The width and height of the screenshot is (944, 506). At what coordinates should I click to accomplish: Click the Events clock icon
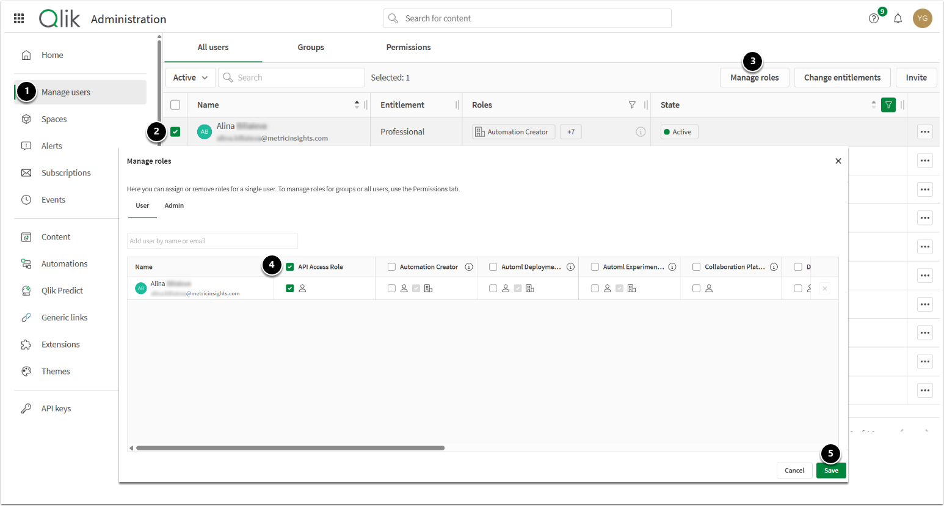click(26, 200)
